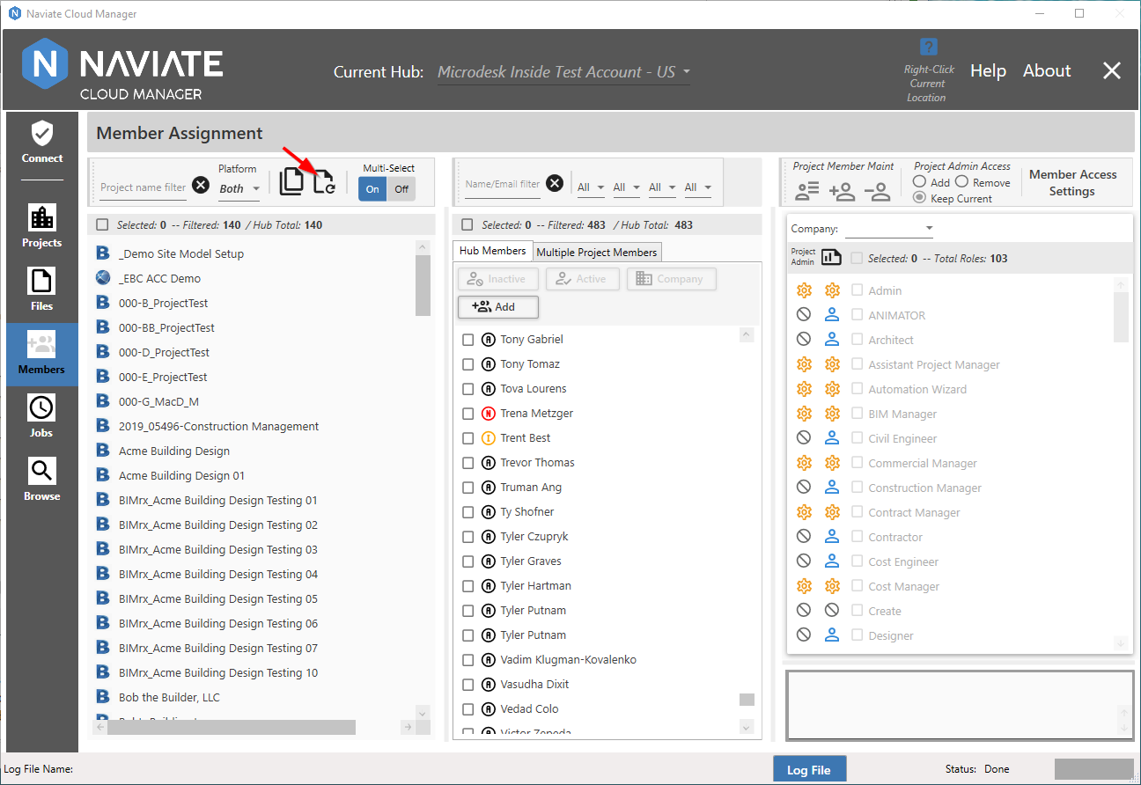Click the person icon in the Architect row

[x=832, y=340]
